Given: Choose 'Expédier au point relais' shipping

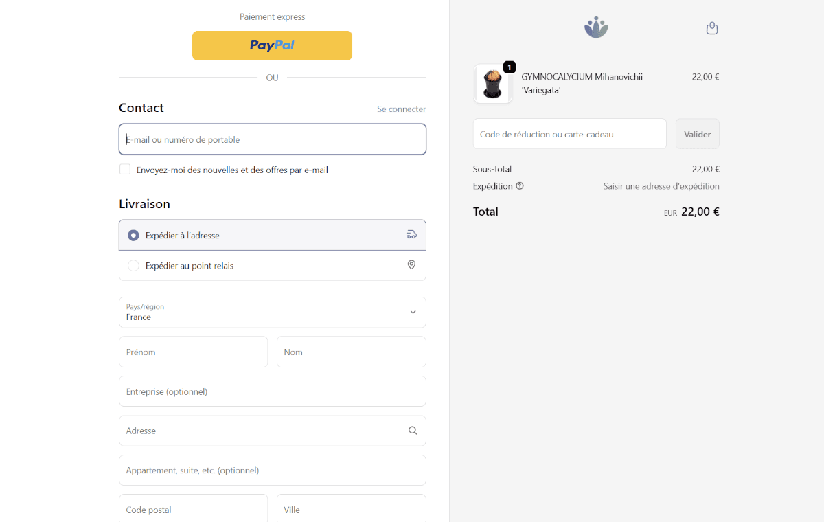Looking at the screenshot, I should tap(133, 265).
